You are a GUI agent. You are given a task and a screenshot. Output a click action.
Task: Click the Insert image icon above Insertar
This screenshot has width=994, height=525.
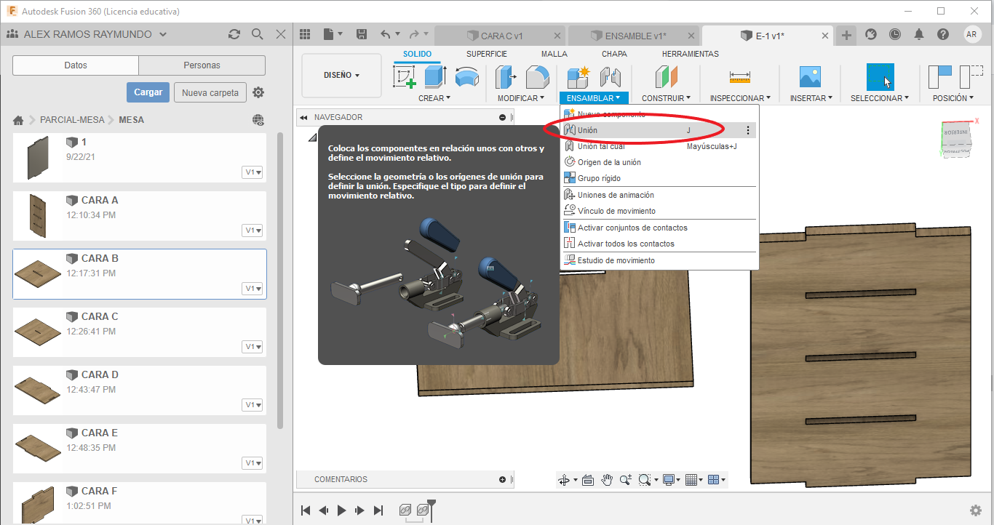coord(810,77)
